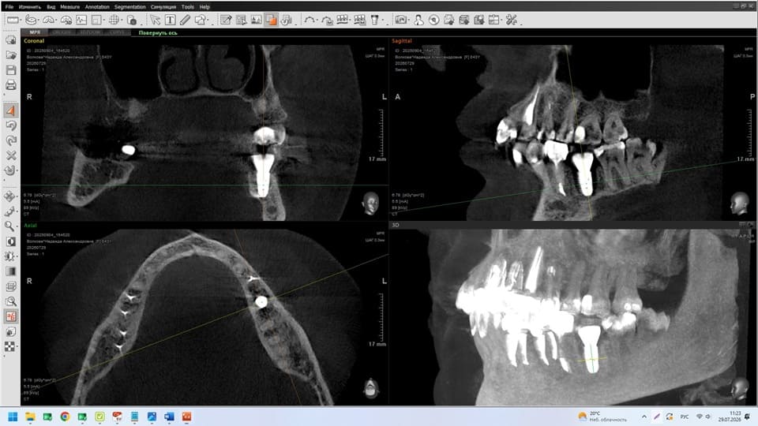758x426 pixels.
Task: Select the magnifier zoom tool in sidebar
Action: click(x=9, y=226)
